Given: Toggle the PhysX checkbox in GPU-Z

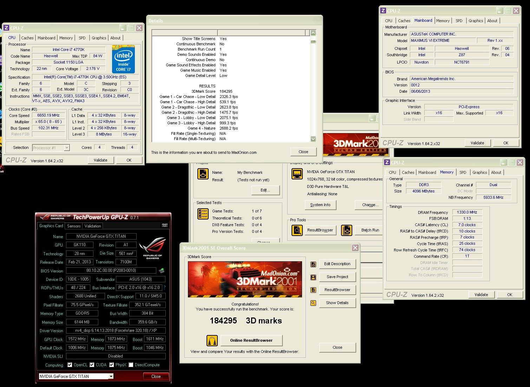Looking at the screenshot, I should tap(112, 365).
